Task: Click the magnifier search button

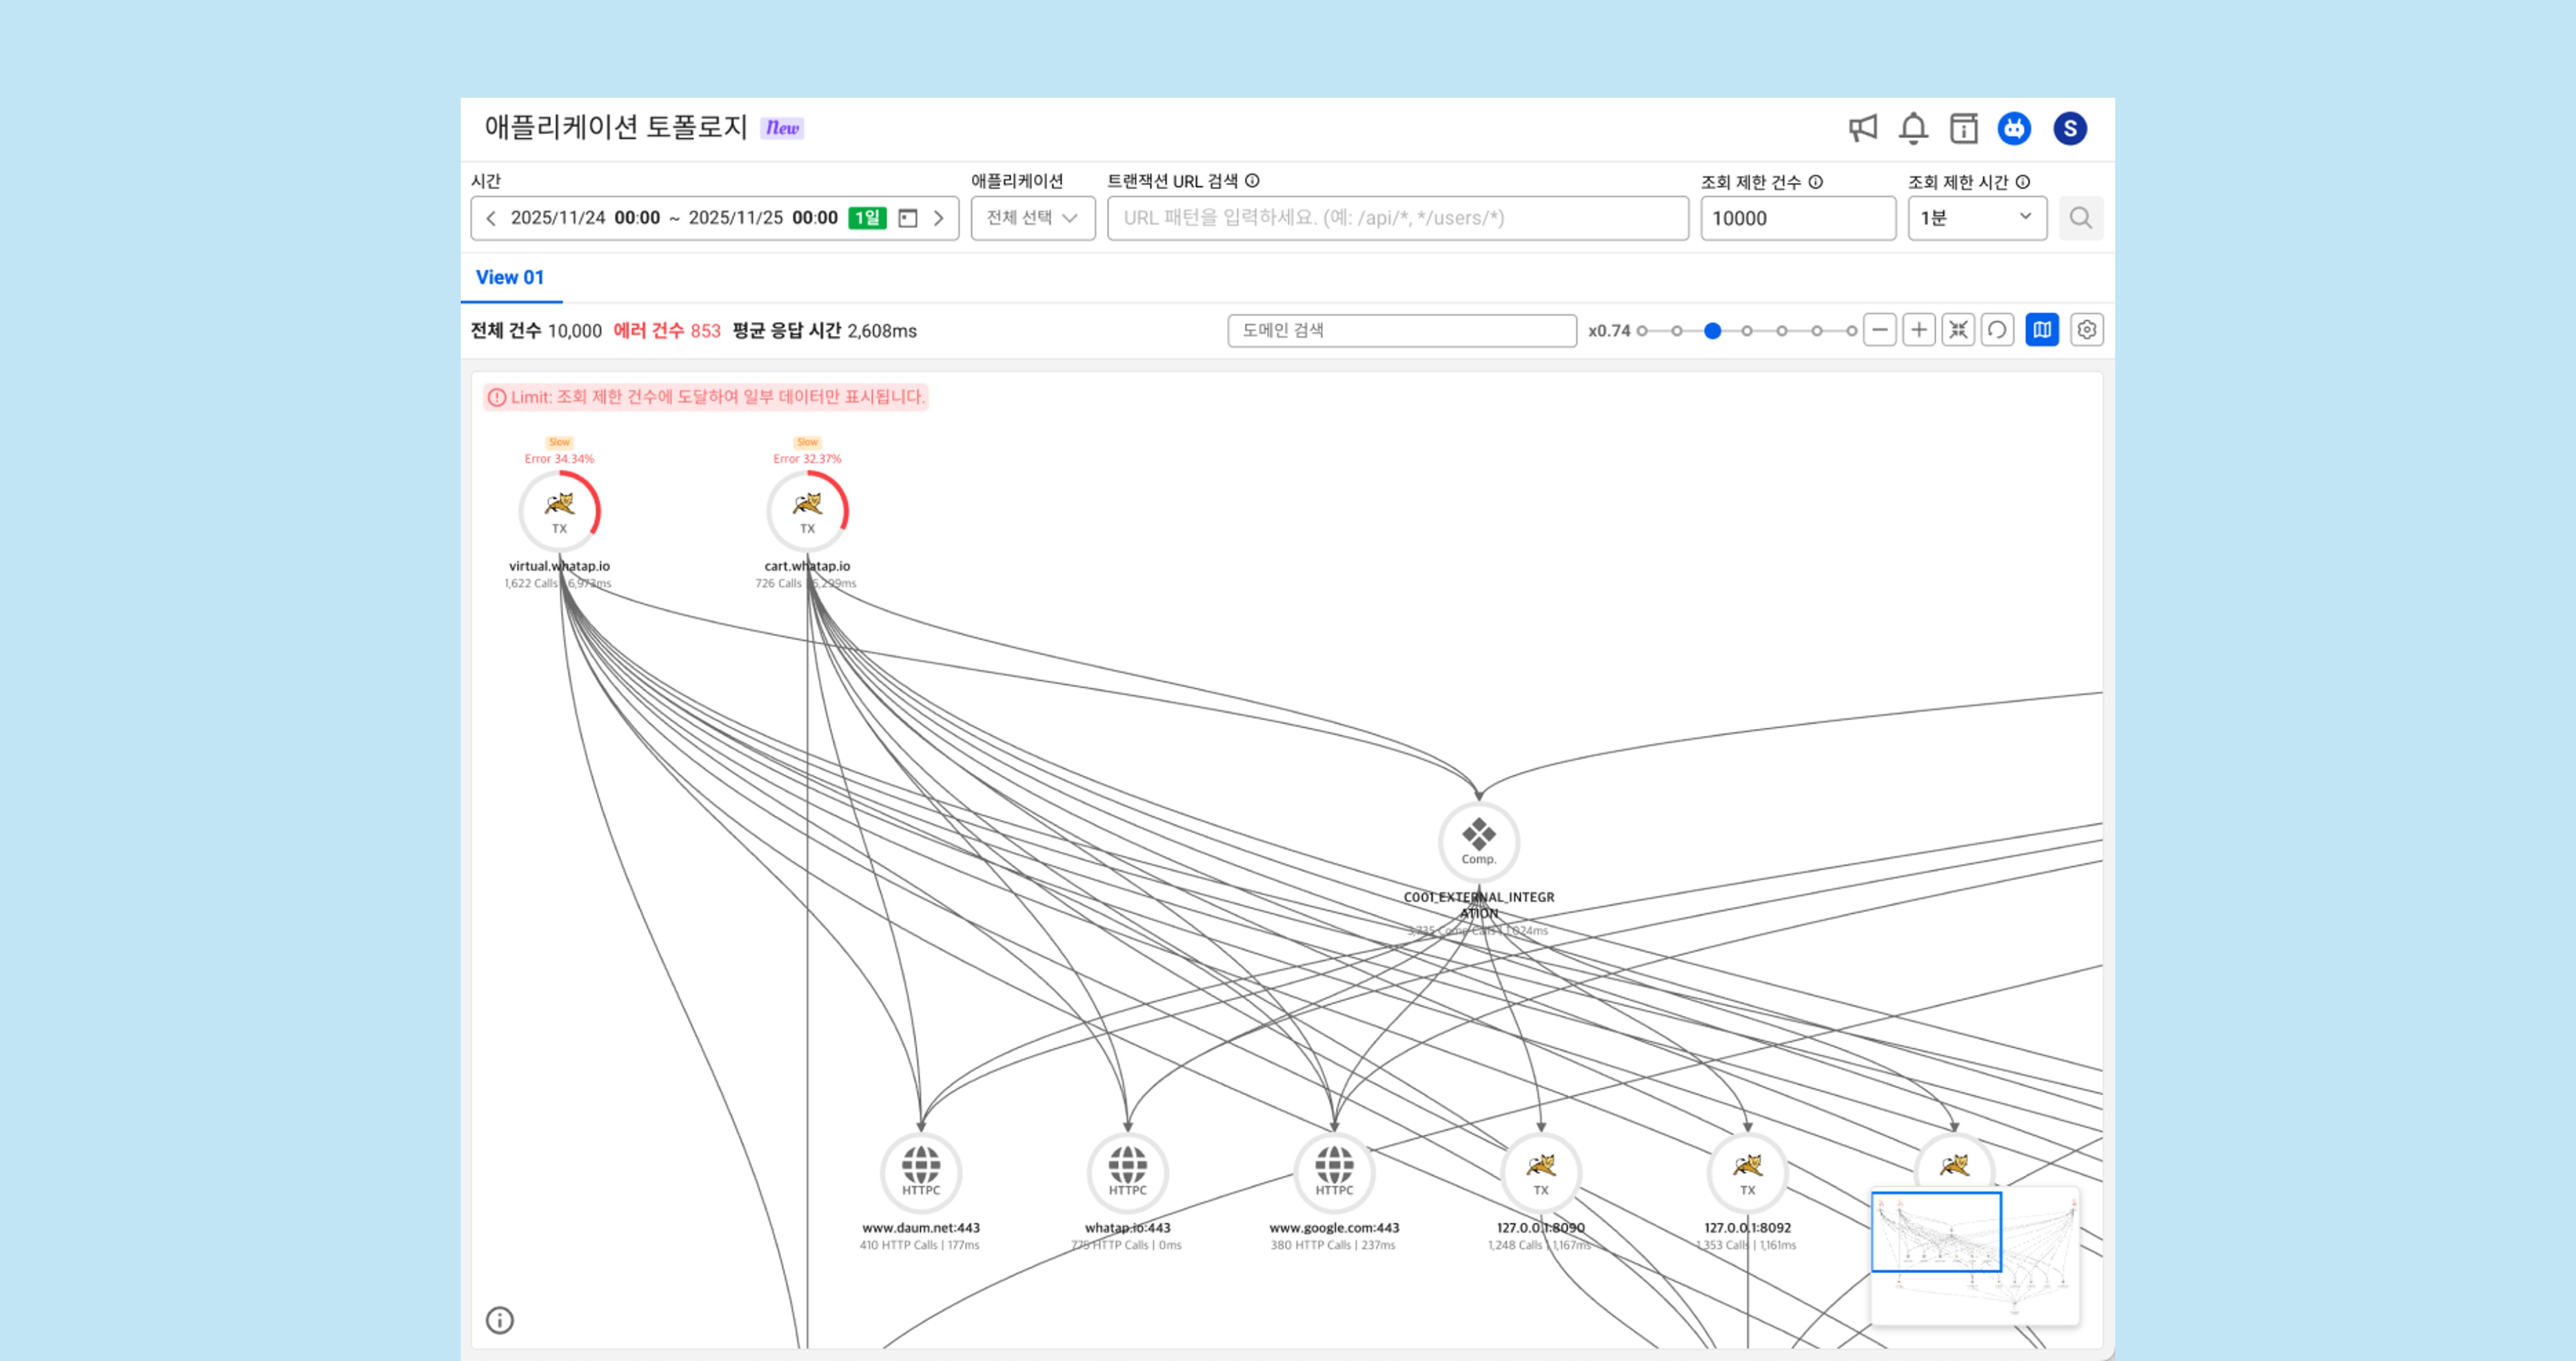Action: point(2080,218)
